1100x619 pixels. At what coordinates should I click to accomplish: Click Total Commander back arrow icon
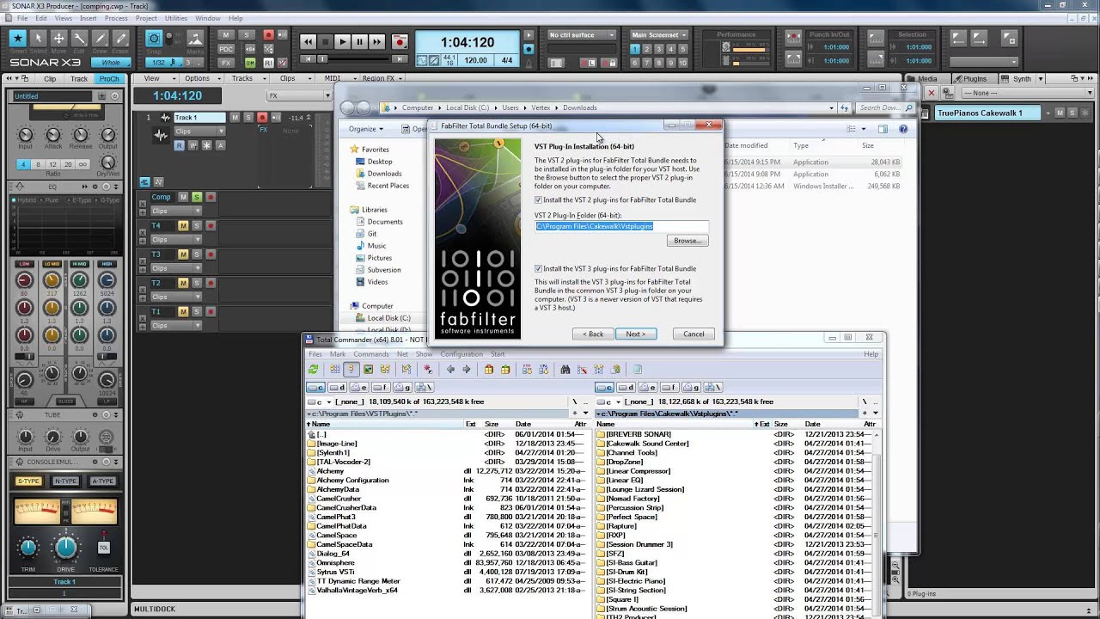click(450, 370)
